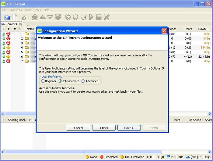This screenshot has height=161, width=213.
Task: Click the blank document toolbar icon
Action: (x=15, y=17)
